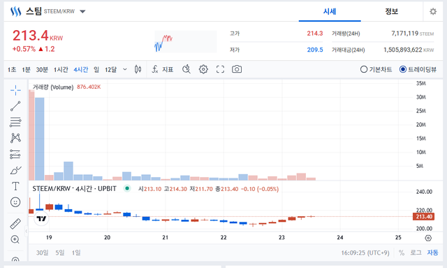The width and height of the screenshot is (447, 268).
Task: Switch to the 정보 tab
Action: [391, 11]
